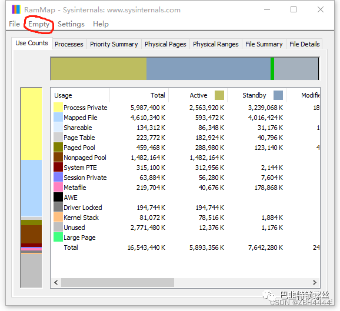The height and width of the screenshot is (311, 340).
Task: Switch to the Physical Pages tab
Action: 165,44
